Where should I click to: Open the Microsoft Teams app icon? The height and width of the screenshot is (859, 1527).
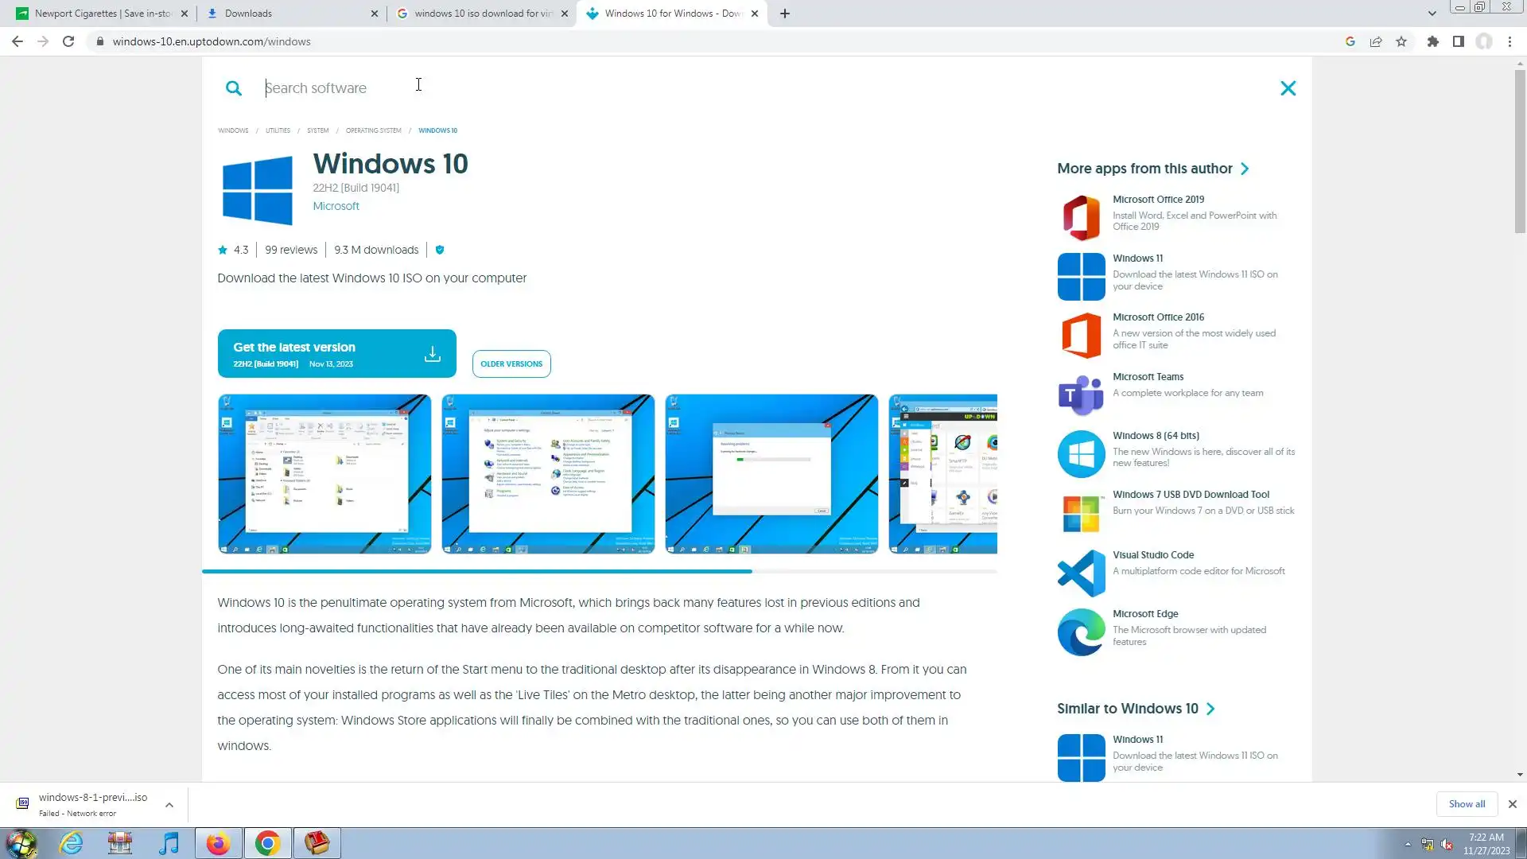click(1081, 395)
